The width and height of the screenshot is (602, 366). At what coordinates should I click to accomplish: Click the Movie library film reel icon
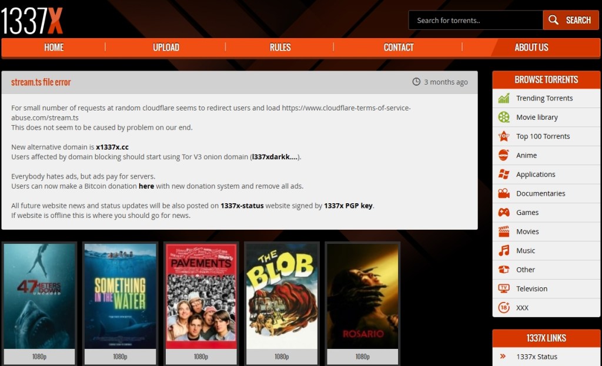click(x=503, y=117)
